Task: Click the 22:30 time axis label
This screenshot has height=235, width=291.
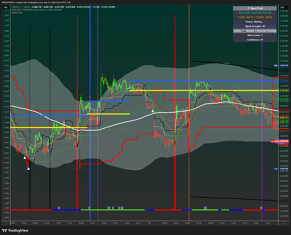Action: 138,223
